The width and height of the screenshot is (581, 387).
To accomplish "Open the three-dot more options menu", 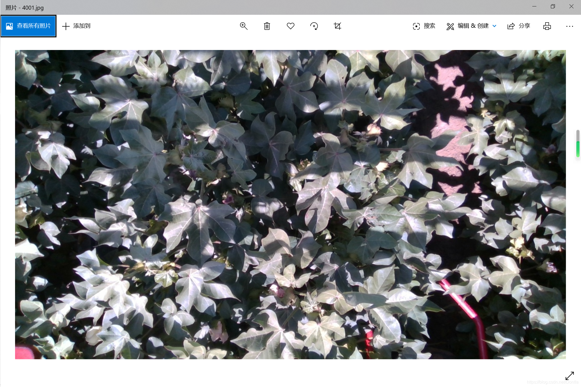I will click(x=569, y=26).
